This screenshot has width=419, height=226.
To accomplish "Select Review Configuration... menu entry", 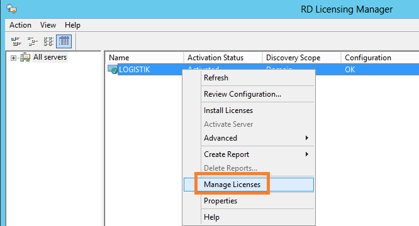I will (x=249, y=94).
